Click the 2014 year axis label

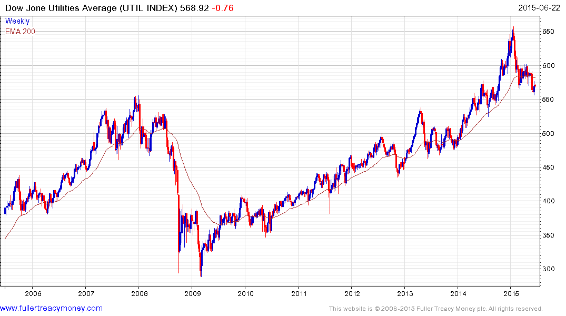pos(458,293)
